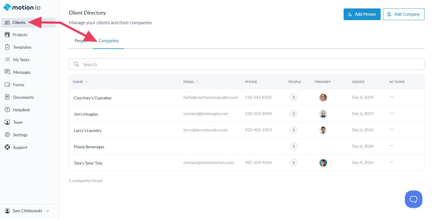Viewport: 432px width, 219px height.
Task: Open actions menu for Moxie Beverages
Action: (391, 146)
